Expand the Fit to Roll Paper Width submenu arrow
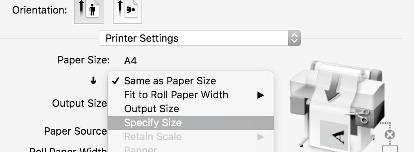This screenshot has height=152, width=414. click(261, 95)
